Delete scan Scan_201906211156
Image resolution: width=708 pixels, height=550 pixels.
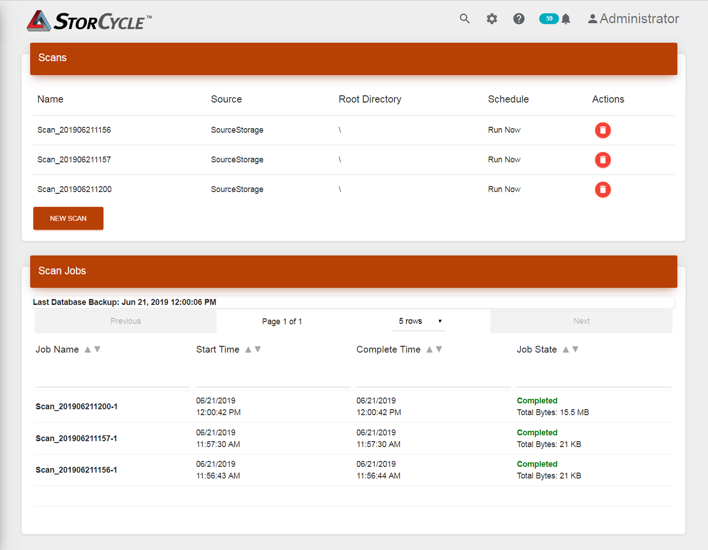[603, 130]
